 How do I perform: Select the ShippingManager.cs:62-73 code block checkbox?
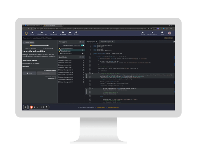point(59,75)
